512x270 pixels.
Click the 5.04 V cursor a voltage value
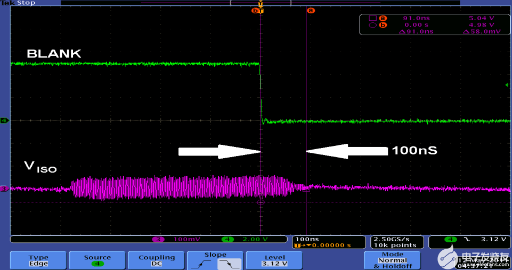pyautogui.click(x=481, y=18)
